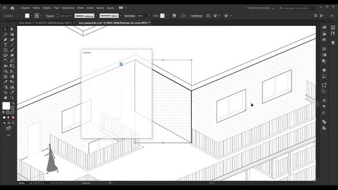Change Screen Mode button
Screen dimensions: 338x190
tap(8, 129)
